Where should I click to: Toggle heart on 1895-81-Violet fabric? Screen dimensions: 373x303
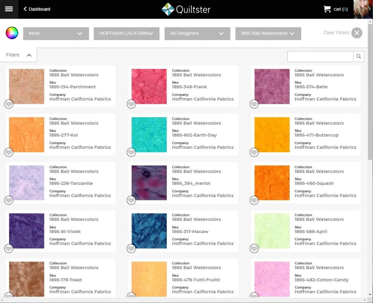(9, 248)
